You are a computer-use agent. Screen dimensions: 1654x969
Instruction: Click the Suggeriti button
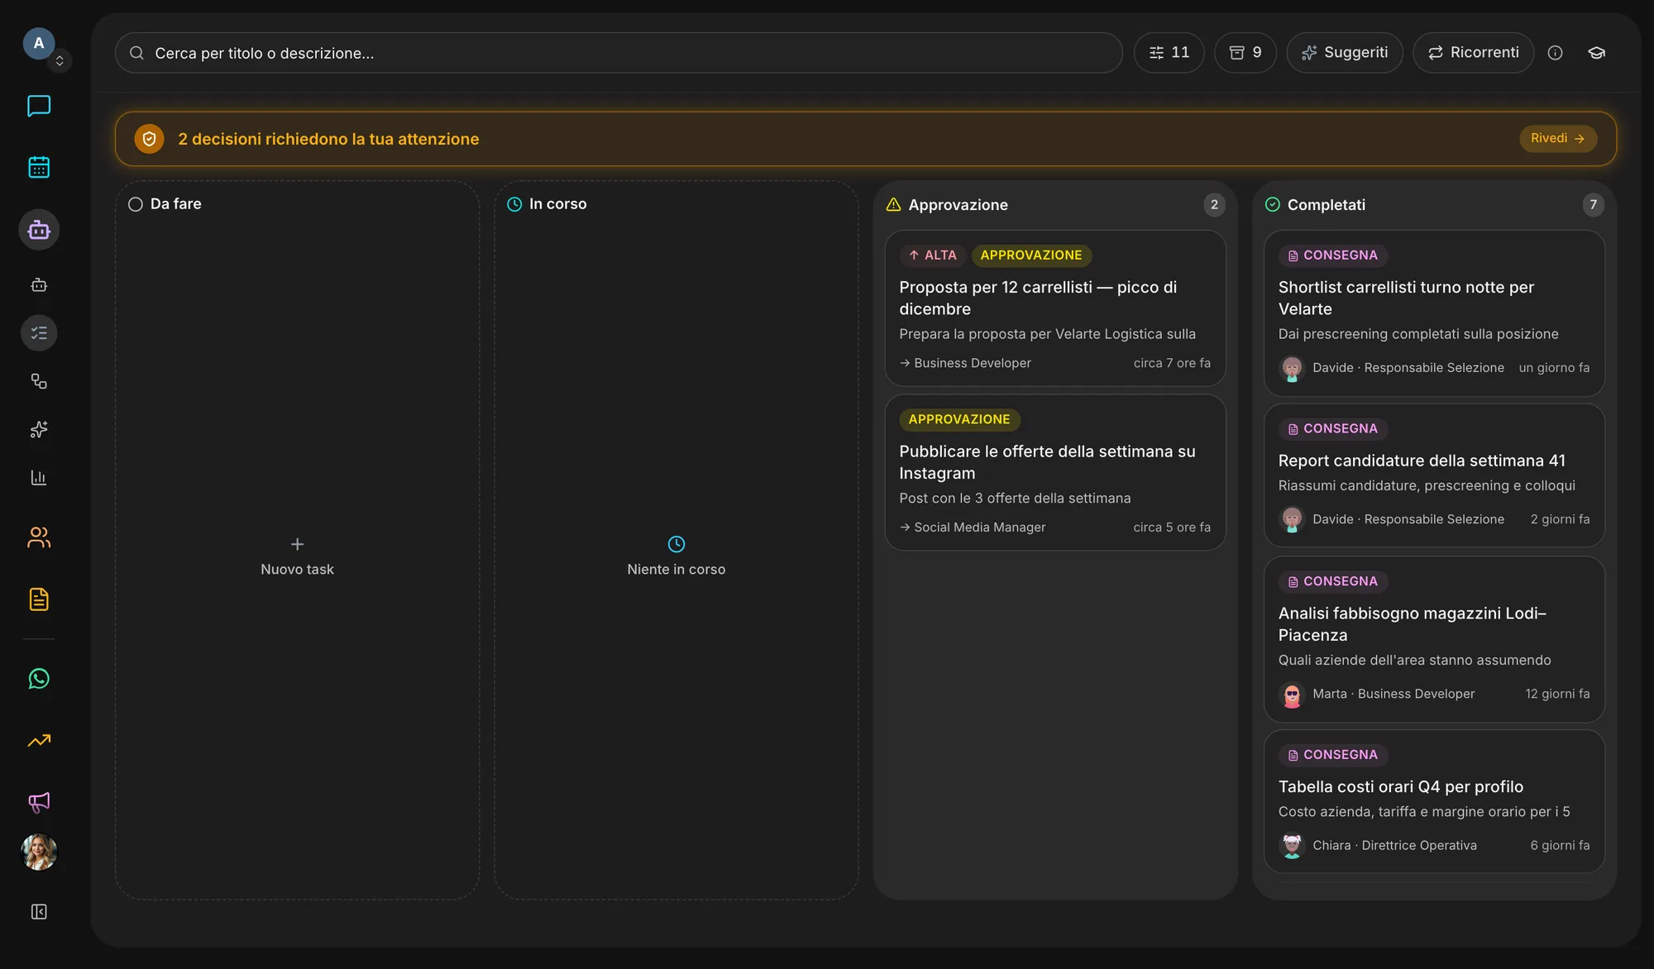[x=1345, y=53]
